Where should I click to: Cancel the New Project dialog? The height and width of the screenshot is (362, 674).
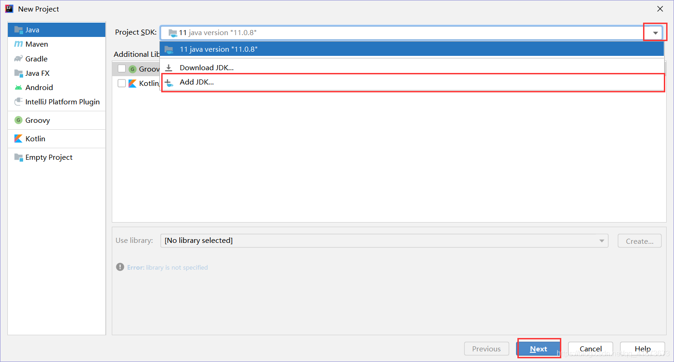591,349
